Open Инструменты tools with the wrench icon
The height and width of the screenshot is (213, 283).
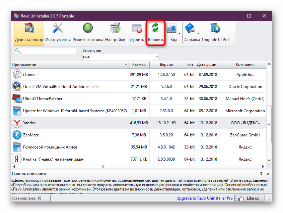point(58,33)
